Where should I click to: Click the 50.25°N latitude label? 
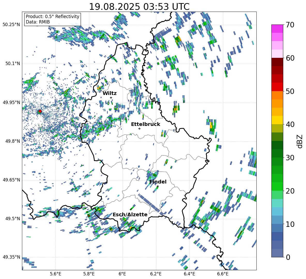[11, 25]
